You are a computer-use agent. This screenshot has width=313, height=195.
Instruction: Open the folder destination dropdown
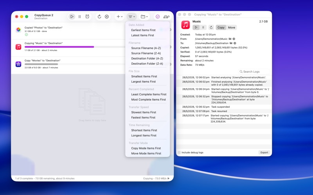(x=144, y=16)
